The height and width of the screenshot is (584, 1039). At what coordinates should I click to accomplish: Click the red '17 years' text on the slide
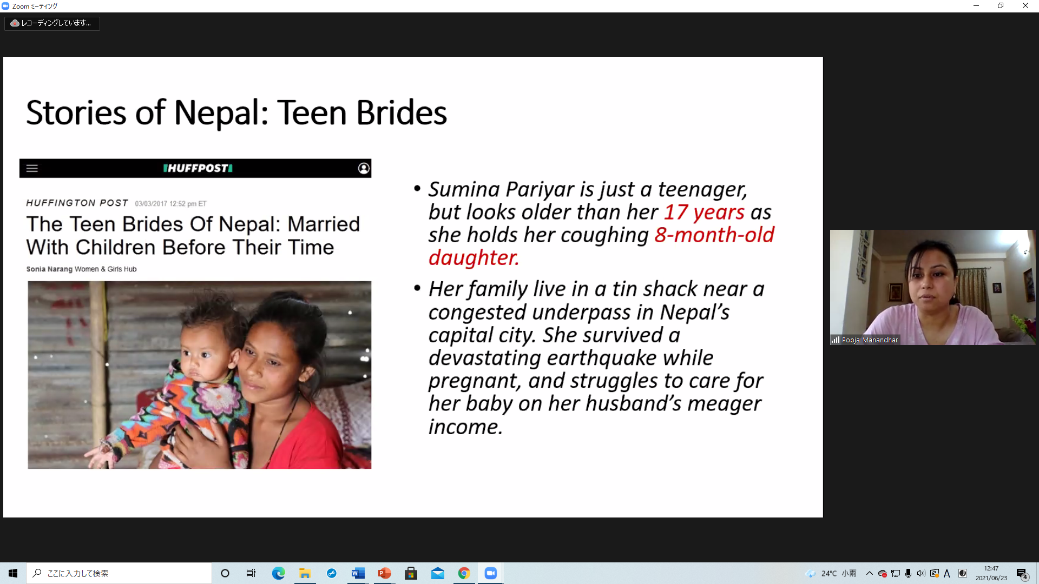click(704, 213)
